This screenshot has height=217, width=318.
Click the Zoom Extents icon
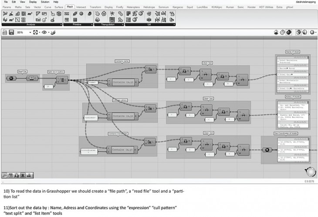click(34, 33)
